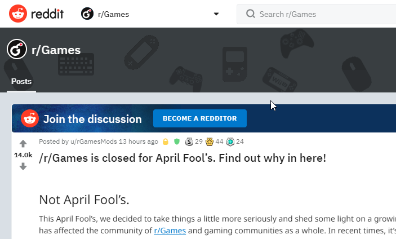Image resolution: width=396 pixels, height=239 pixels.
Task: Click the green moderator shield icon
Action: 177,141
